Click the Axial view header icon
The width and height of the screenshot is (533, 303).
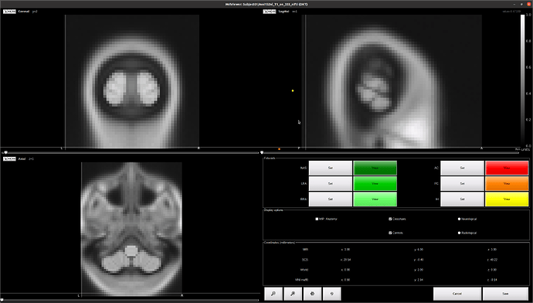(x=9, y=158)
